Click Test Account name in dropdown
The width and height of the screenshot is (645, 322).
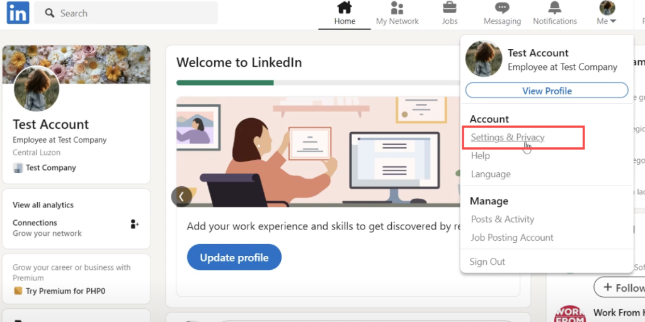point(538,53)
